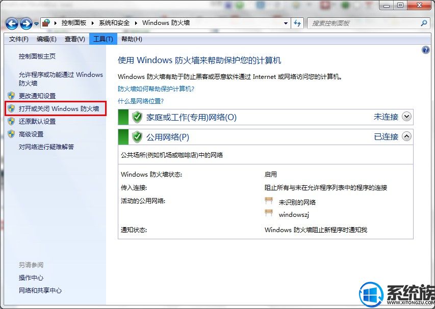This screenshot has height=309, width=435.
Task: Click the windowszj network name
Action: (294, 215)
